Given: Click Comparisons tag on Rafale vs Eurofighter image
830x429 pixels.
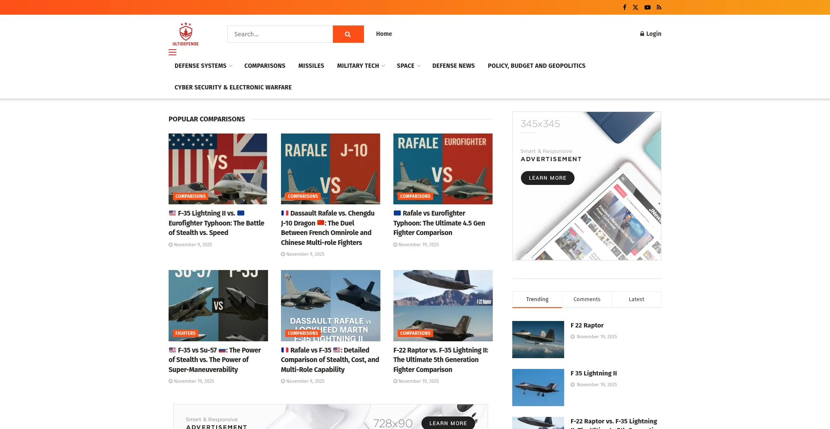Looking at the screenshot, I should coord(415,196).
